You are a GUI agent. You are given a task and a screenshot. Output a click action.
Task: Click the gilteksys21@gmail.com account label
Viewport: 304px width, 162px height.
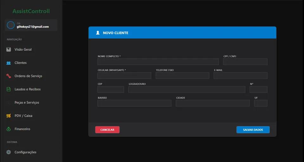33,27
